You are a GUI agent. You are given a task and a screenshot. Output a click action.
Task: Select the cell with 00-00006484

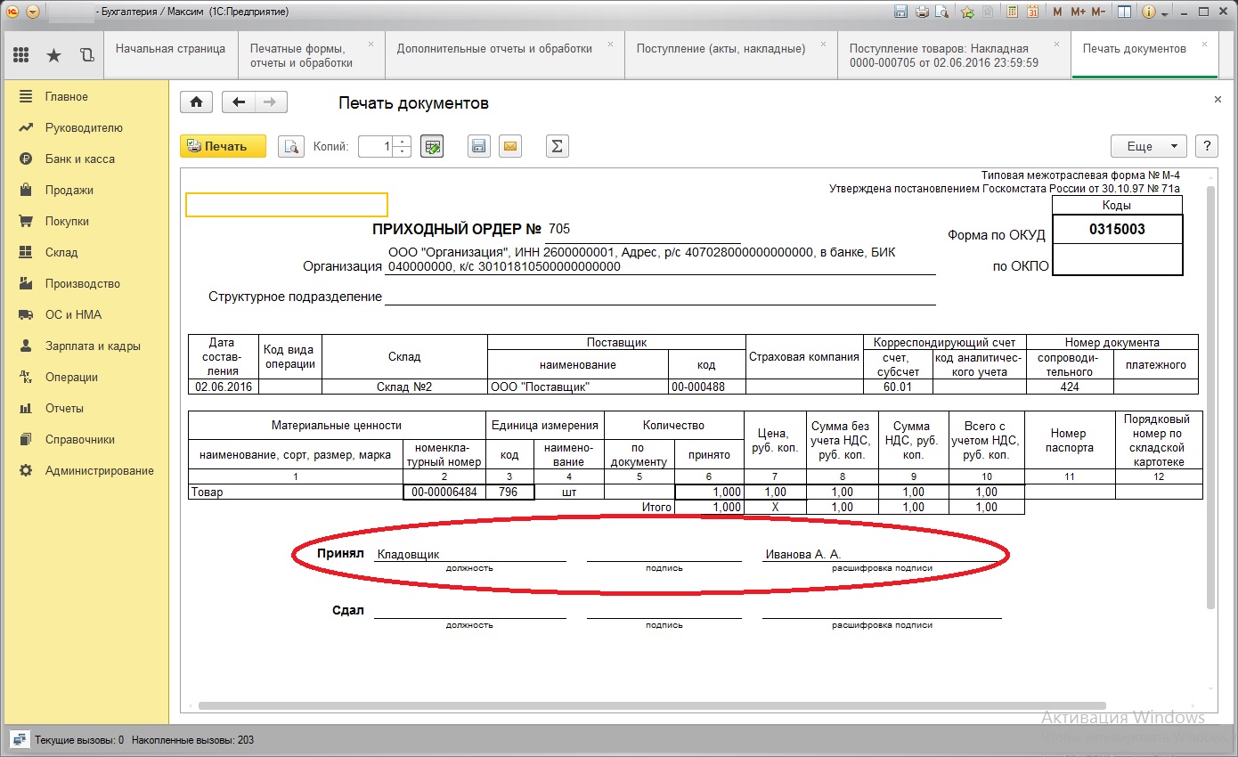point(444,492)
